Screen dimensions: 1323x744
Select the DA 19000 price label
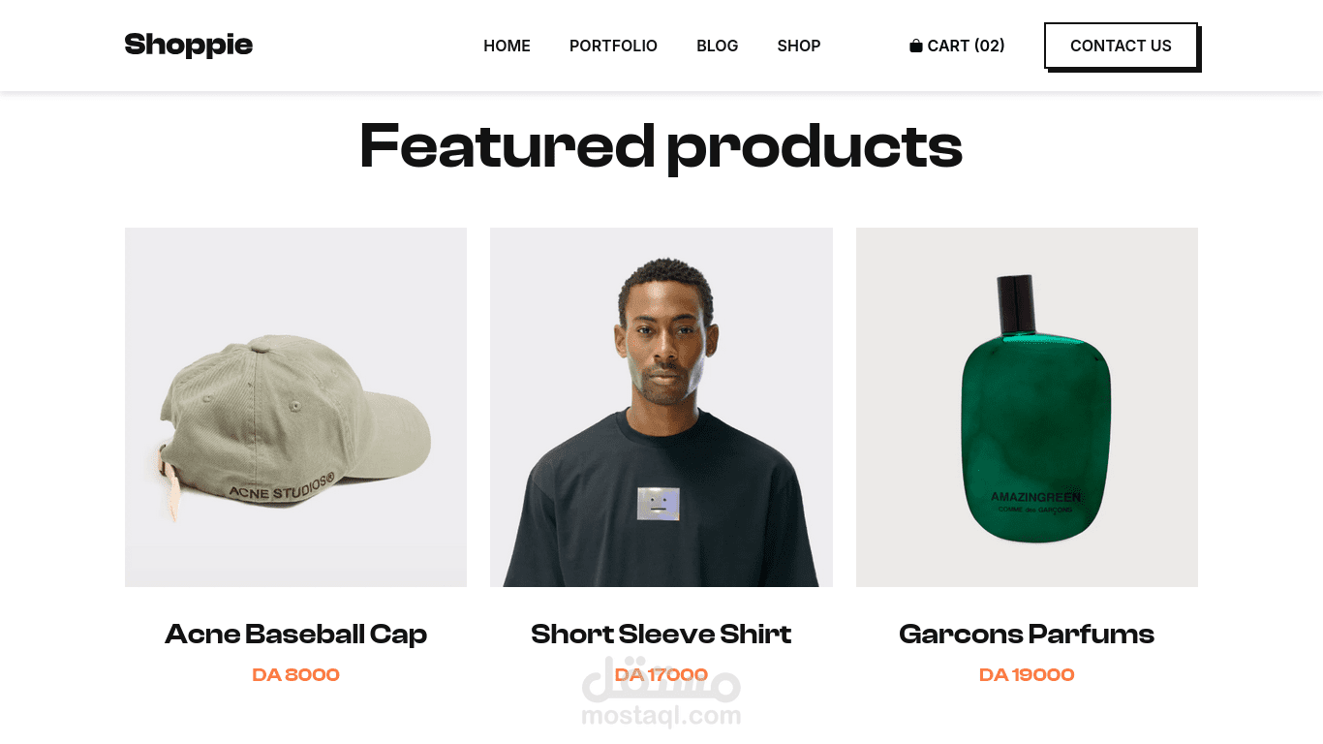pyautogui.click(x=1027, y=674)
